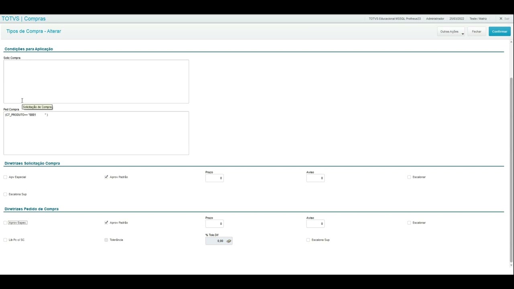Click the Administrador user label
This screenshot has width=514, height=289.
coord(435,19)
